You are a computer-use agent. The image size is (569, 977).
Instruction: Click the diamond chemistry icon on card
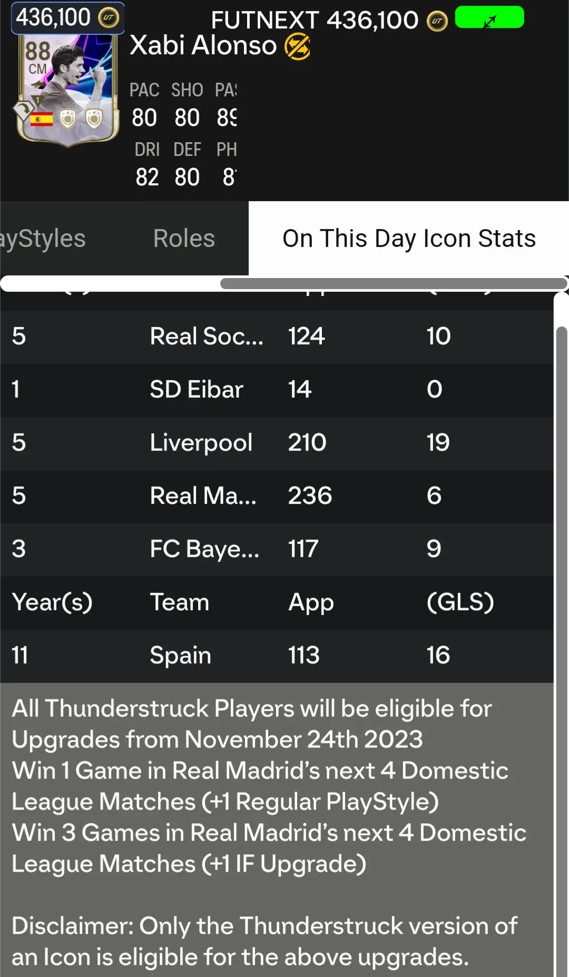coord(23,110)
